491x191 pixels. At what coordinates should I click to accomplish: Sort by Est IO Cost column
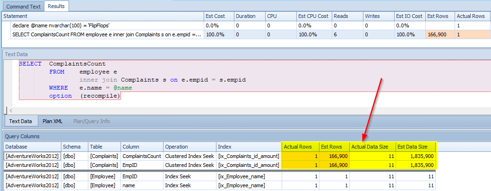(x=409, y=16)
